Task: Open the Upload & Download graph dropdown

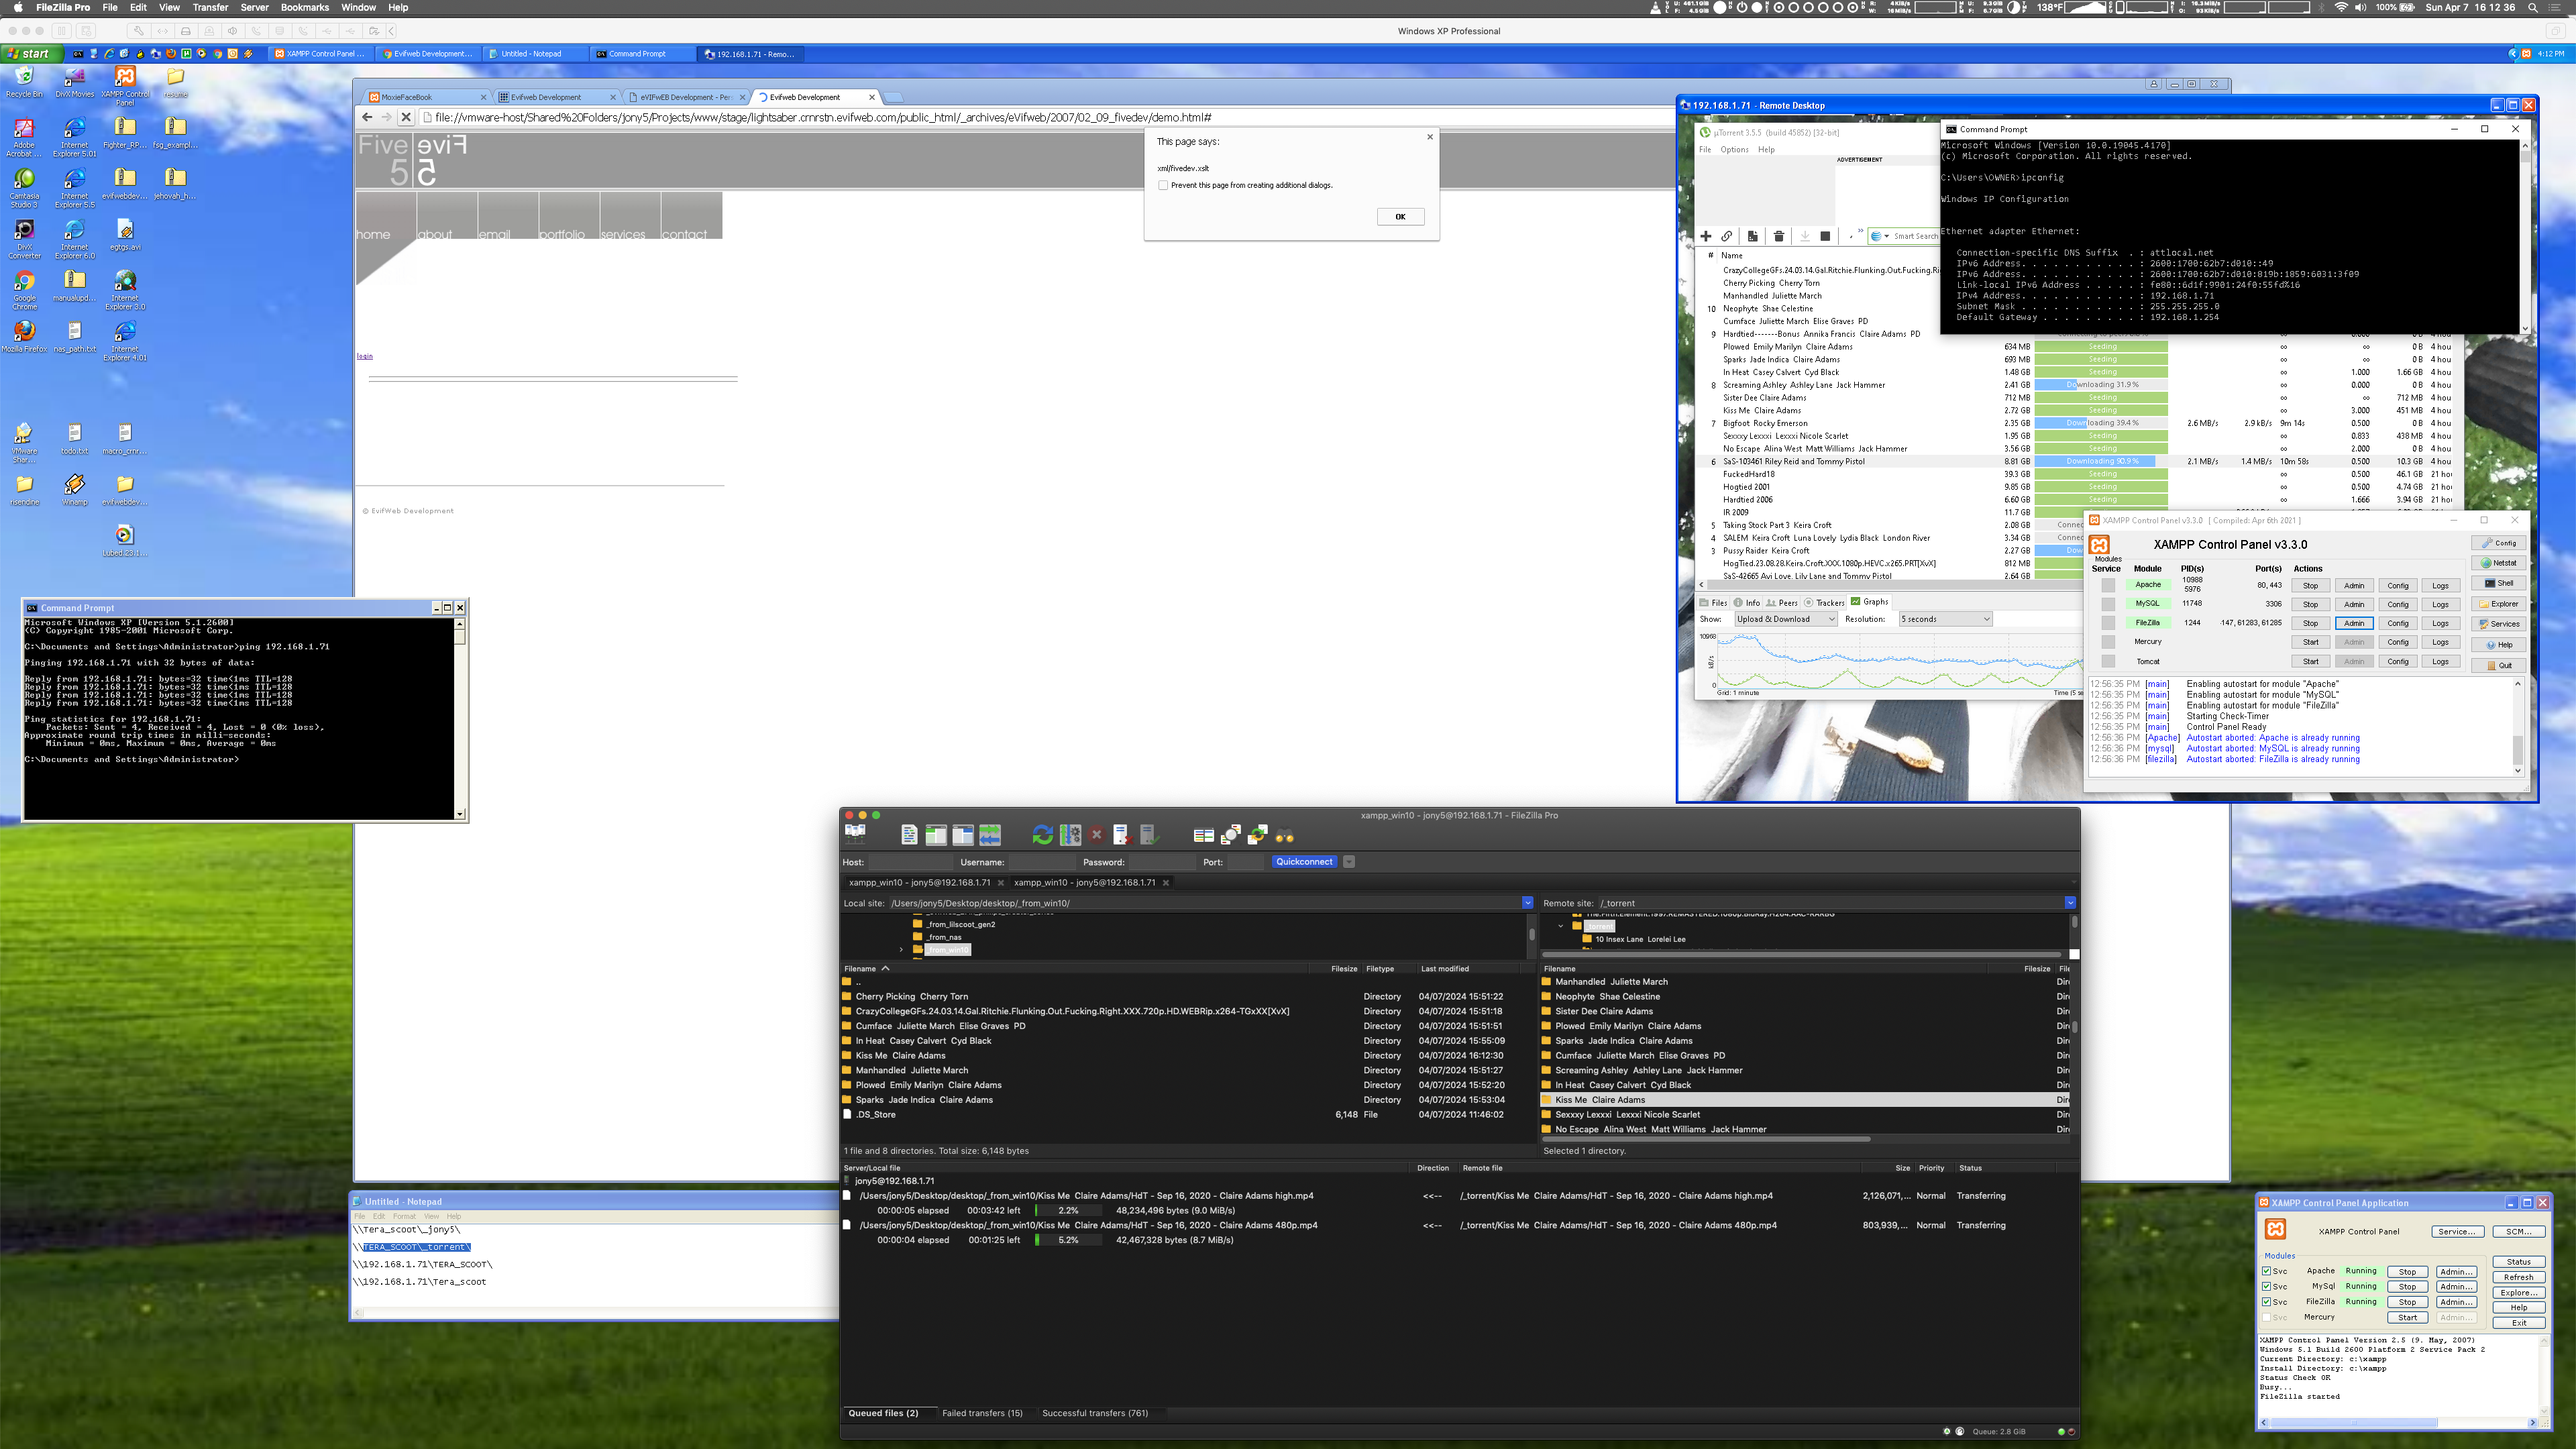Action: [1785, 619]
